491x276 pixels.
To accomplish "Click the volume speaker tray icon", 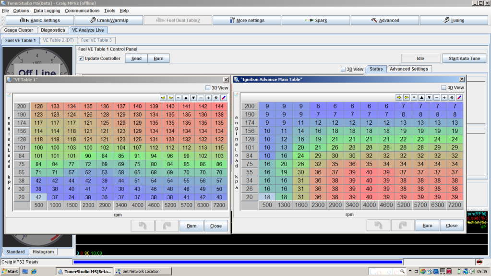I will (x=472, y=271).
